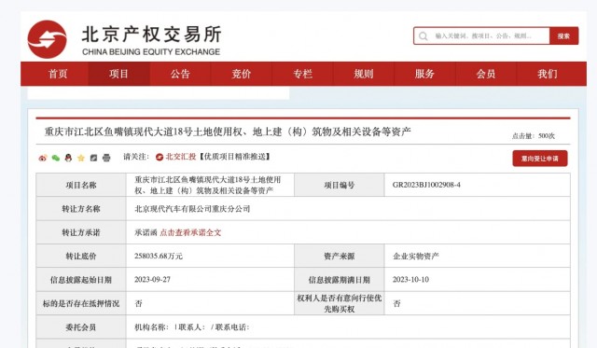Click the 项目编号 label cell
This screenshot has width=597, height=348.
tap(340, 185)
